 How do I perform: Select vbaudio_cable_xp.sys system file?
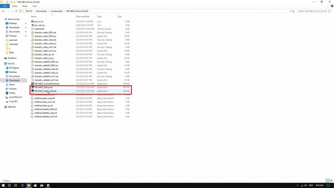pyautogui.click(x=44, y=58)
